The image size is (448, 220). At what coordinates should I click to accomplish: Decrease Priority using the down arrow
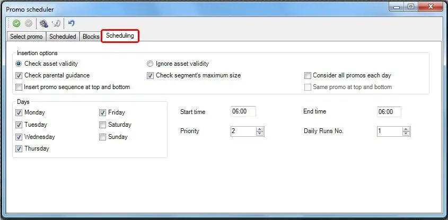[x=259, y=134]
